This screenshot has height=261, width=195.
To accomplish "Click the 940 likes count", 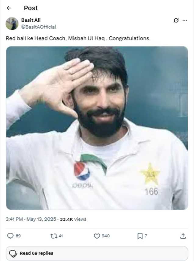I will pyautogui.click(x=106, y=236).
